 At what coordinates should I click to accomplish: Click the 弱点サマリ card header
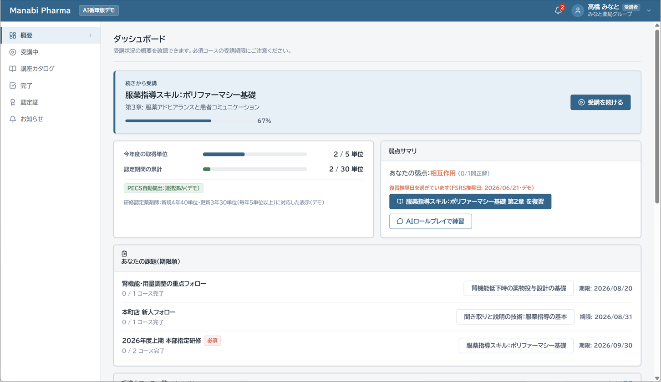511,151
